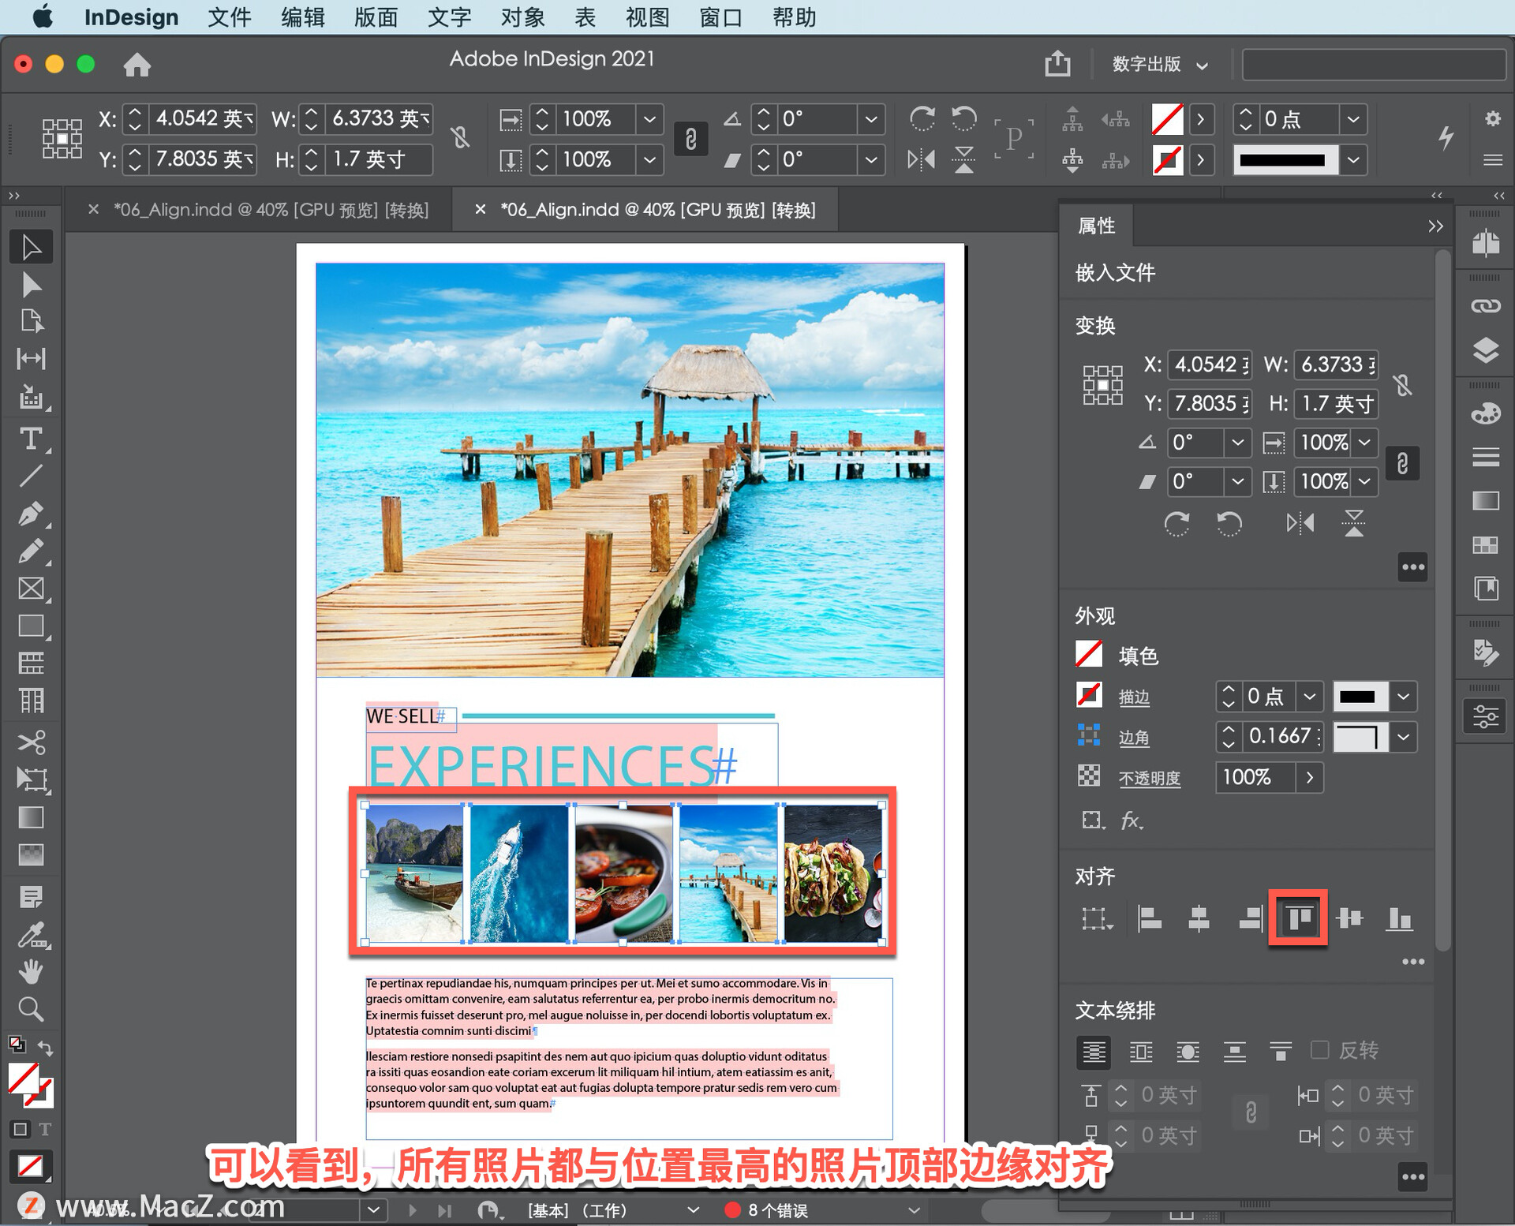Click the 不透明度 opacity link
The width and height of the screenshot is (1515, 1226).
point(1150,778)
